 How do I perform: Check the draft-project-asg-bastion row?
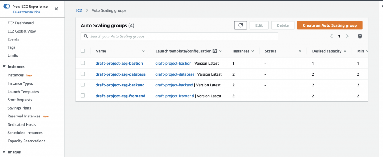click(83, 63)
